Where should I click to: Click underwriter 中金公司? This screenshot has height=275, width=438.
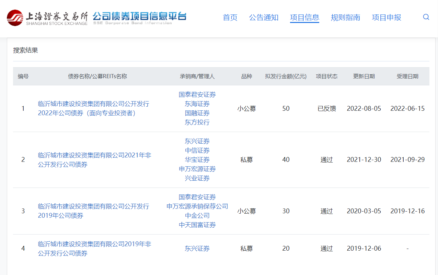[x=197, y=216]
